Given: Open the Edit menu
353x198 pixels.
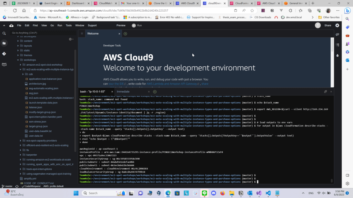Looking at the screenshot, I should 27,25.
